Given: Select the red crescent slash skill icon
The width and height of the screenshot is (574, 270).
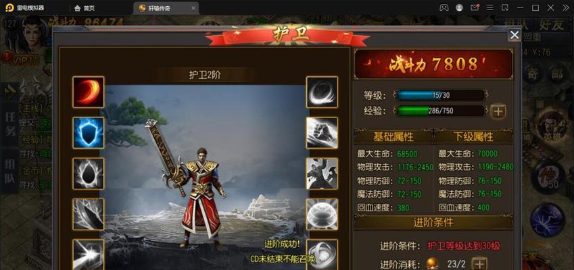Looking at the screenshot, I should coord(88,92).
